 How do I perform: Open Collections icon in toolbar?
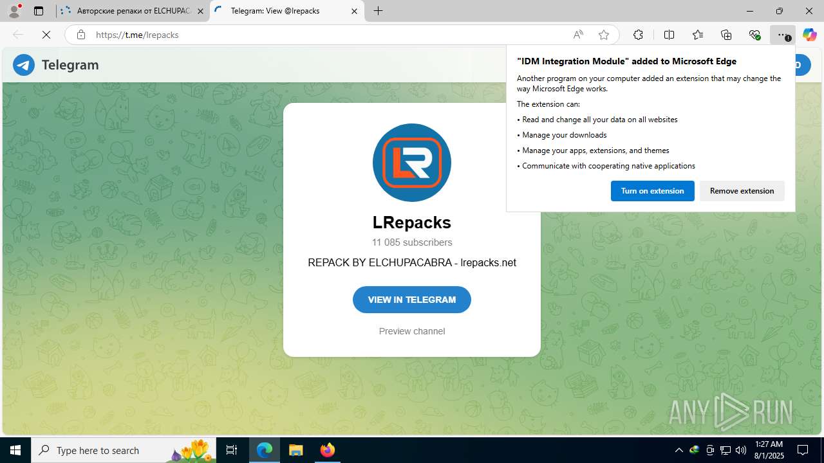[726, 35]
